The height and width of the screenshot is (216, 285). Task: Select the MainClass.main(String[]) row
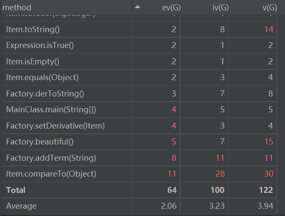(51, 110)
